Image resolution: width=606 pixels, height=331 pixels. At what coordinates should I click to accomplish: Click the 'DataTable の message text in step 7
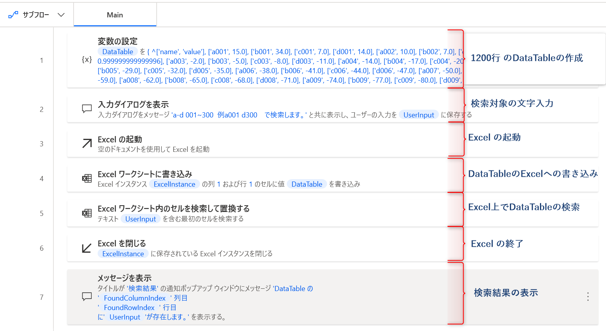pyautogui.click(x=293, y=289)
